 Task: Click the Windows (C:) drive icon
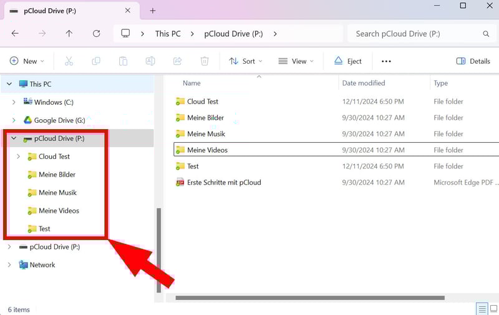27,102
